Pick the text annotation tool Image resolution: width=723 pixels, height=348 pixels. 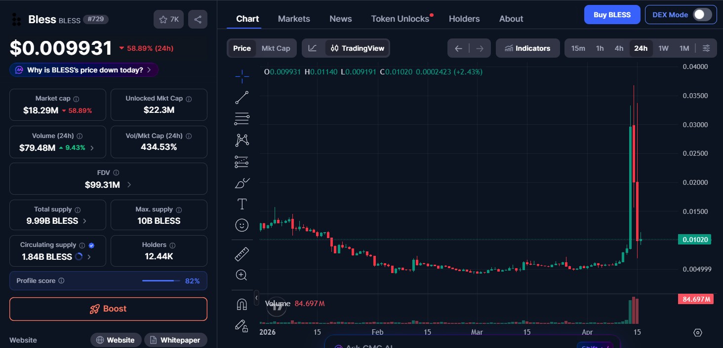pos(241,203)
